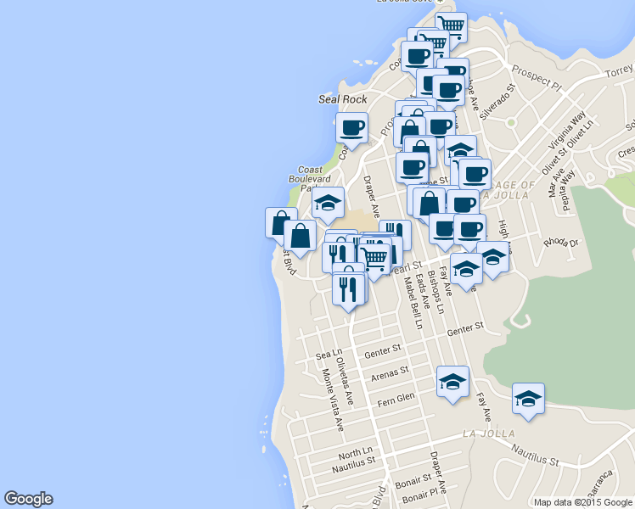Select the Prospect Pl street label
The width and height of the screenshot is (635, 509).
537,77
